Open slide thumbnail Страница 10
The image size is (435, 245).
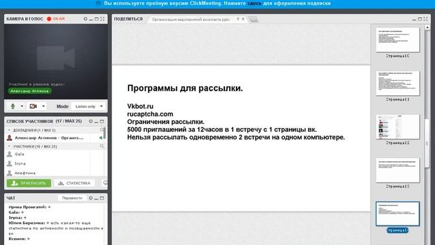click(x=398, y=39)
